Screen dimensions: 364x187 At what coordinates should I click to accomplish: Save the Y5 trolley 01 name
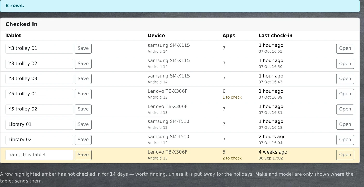tap(83, 94)
